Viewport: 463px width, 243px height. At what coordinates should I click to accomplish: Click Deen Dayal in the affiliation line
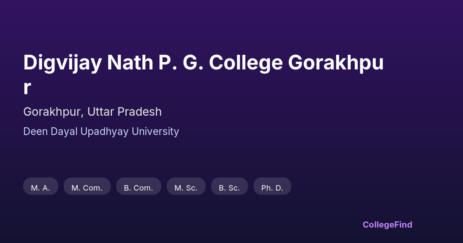pyautogui.click(x=50, y=132)
